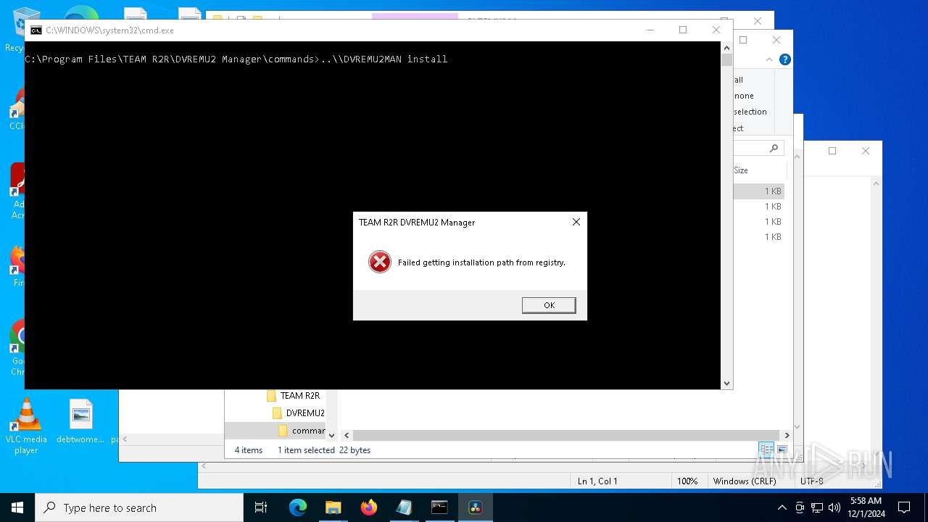This screenshot has height=522, width=928.
Task: Launch Firefox from the taskbar
Action: coord(368,507)
